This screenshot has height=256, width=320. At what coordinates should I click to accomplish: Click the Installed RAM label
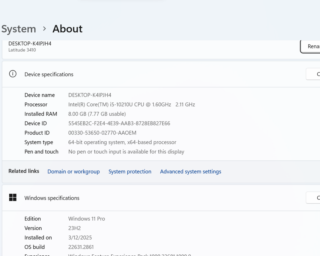(41, 114)
